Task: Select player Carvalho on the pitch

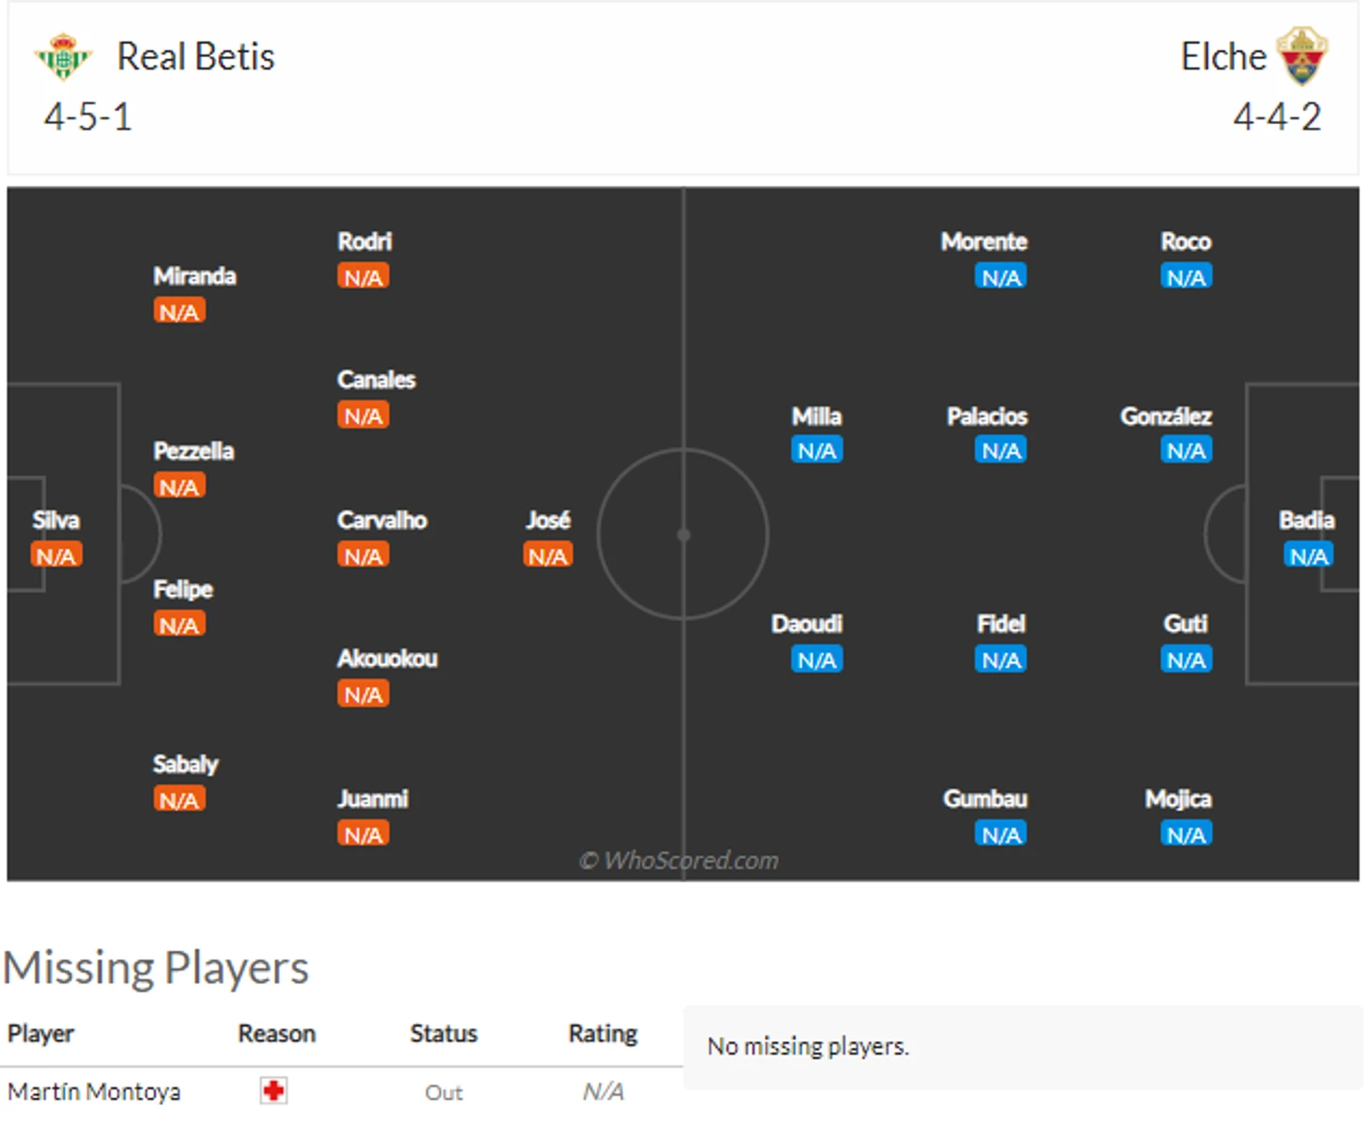Action: coord(382,521)
